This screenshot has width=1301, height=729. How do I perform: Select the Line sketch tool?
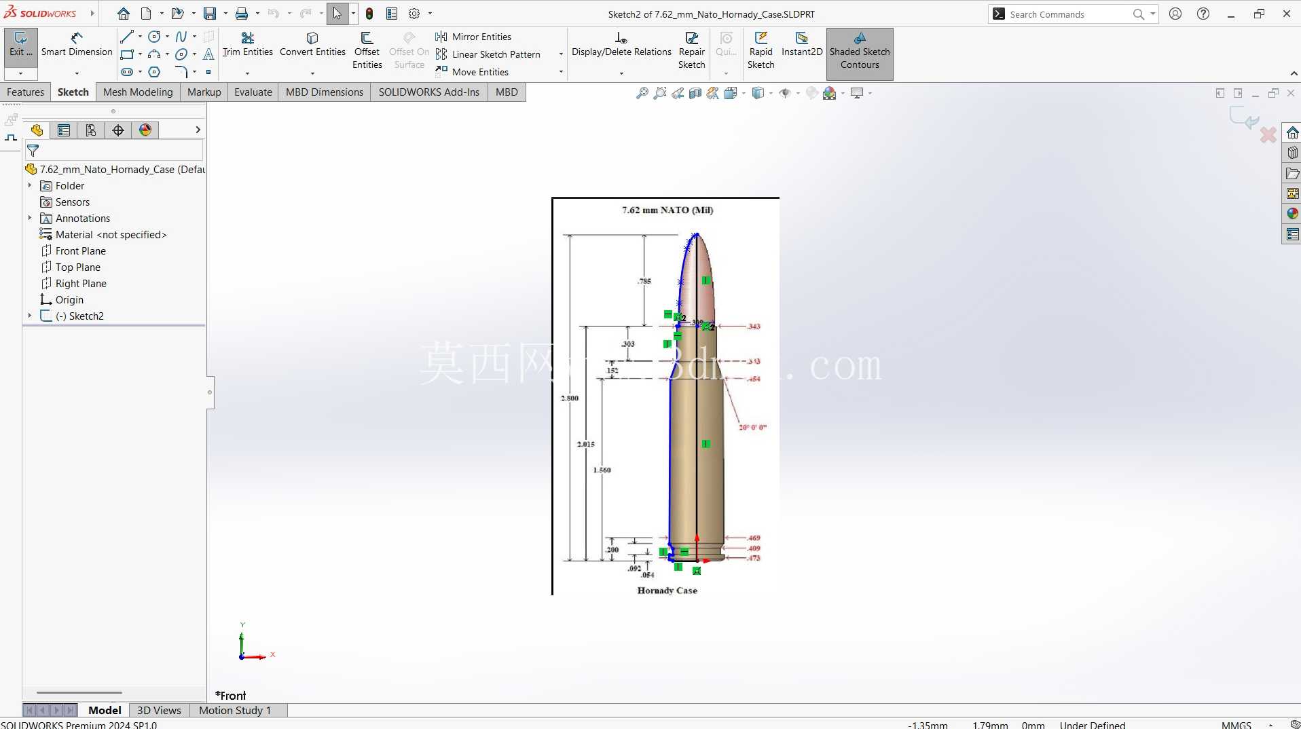126,37
